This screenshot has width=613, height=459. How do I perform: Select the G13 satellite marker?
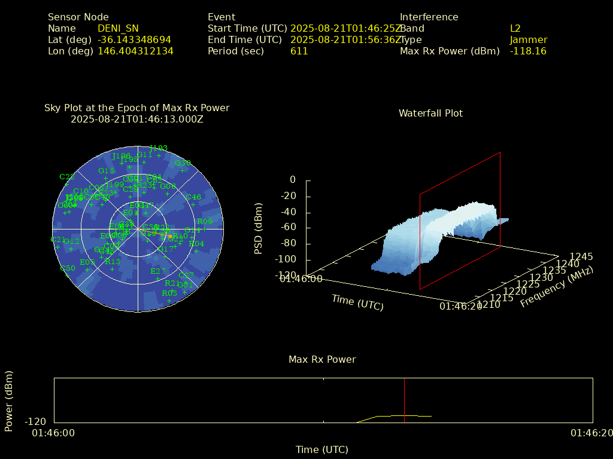pos(106,179)
